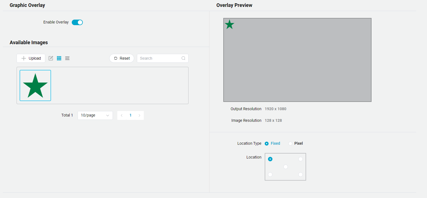Choose bottom-left overlay location
427x198 pixels.
(270, 175)
